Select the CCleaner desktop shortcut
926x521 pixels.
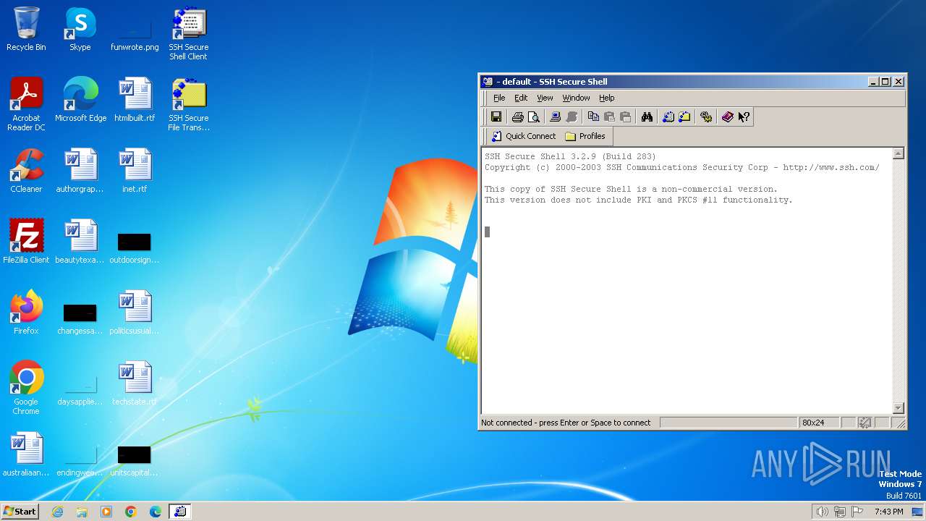[x=26, y=171]
